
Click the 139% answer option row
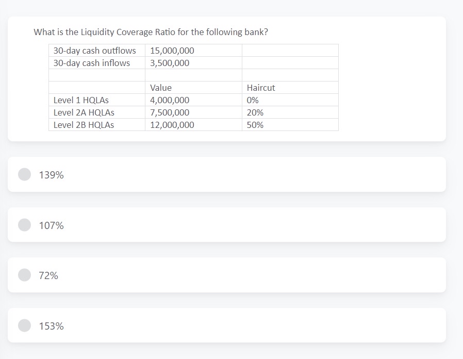(226, 174)
